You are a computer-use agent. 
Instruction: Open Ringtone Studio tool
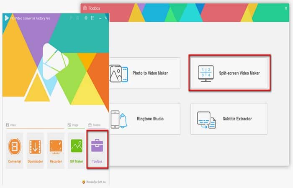(145, 119)
